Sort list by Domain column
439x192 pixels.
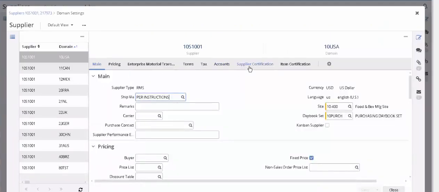coord(68,47)
